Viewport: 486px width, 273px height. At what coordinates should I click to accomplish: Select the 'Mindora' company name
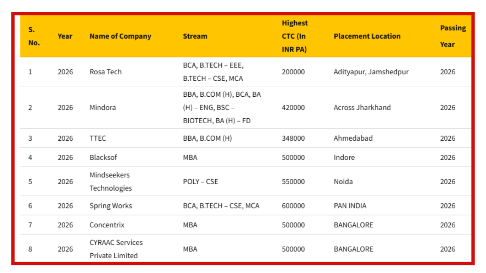103,108
